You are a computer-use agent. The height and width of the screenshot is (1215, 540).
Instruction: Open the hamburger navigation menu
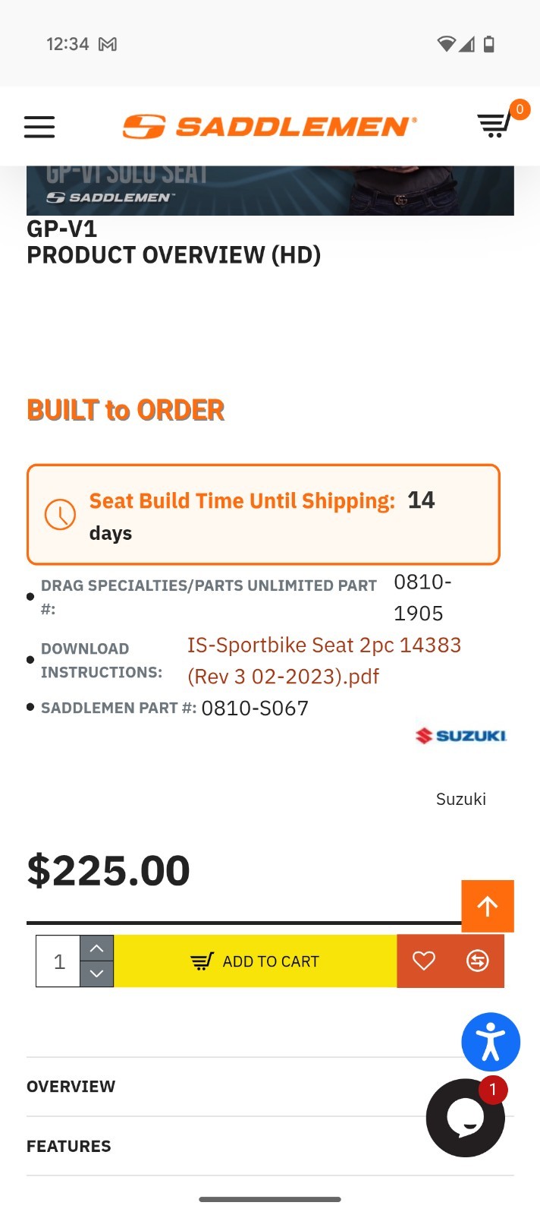point(39,127)
